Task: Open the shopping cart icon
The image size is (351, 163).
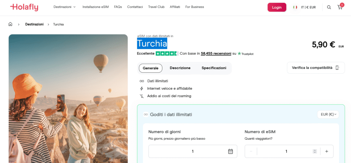Action: [x=340, y=7]
